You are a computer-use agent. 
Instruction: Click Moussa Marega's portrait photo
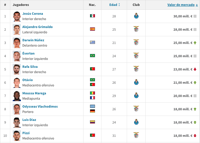[x=17, y=96]
